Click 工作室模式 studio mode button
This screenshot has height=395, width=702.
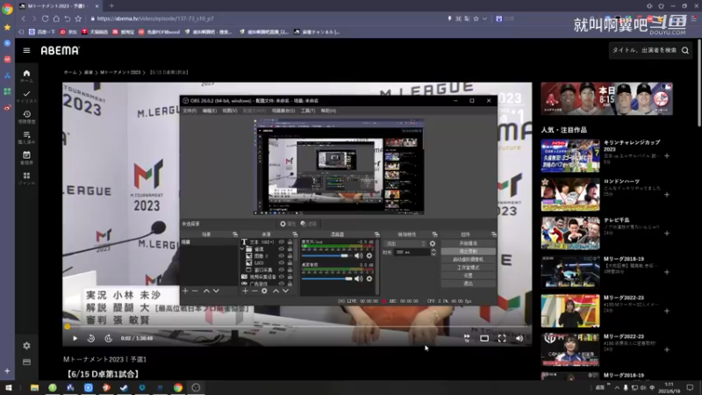pyautogui.click(x=469, y=268)
